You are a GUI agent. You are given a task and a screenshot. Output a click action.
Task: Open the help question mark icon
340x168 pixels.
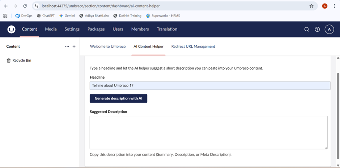pos(317,30)
